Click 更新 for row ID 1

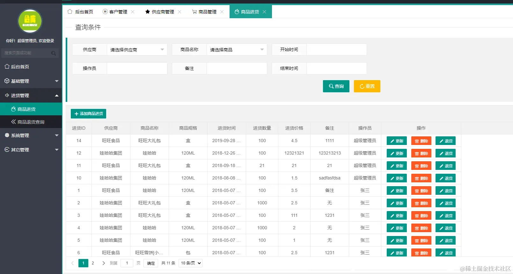coord(397,191)
